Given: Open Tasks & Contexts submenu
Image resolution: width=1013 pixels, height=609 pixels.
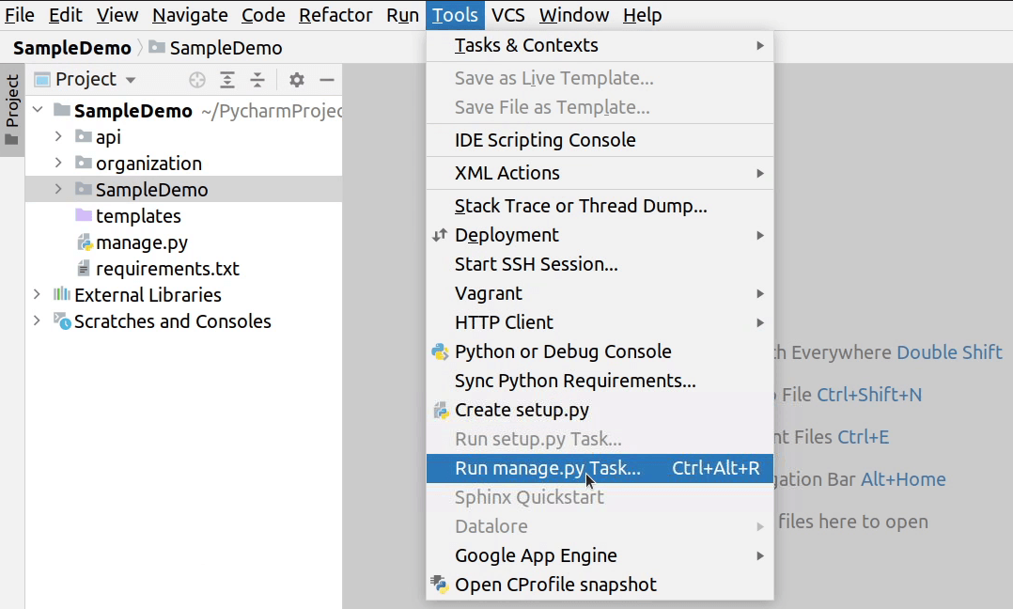Looking at the screenshot, I should pos(526,45).
